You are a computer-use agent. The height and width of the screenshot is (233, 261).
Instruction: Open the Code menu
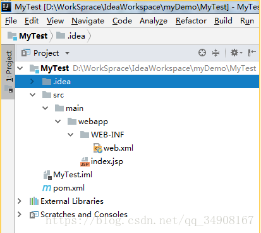click(x=122, y=21)
